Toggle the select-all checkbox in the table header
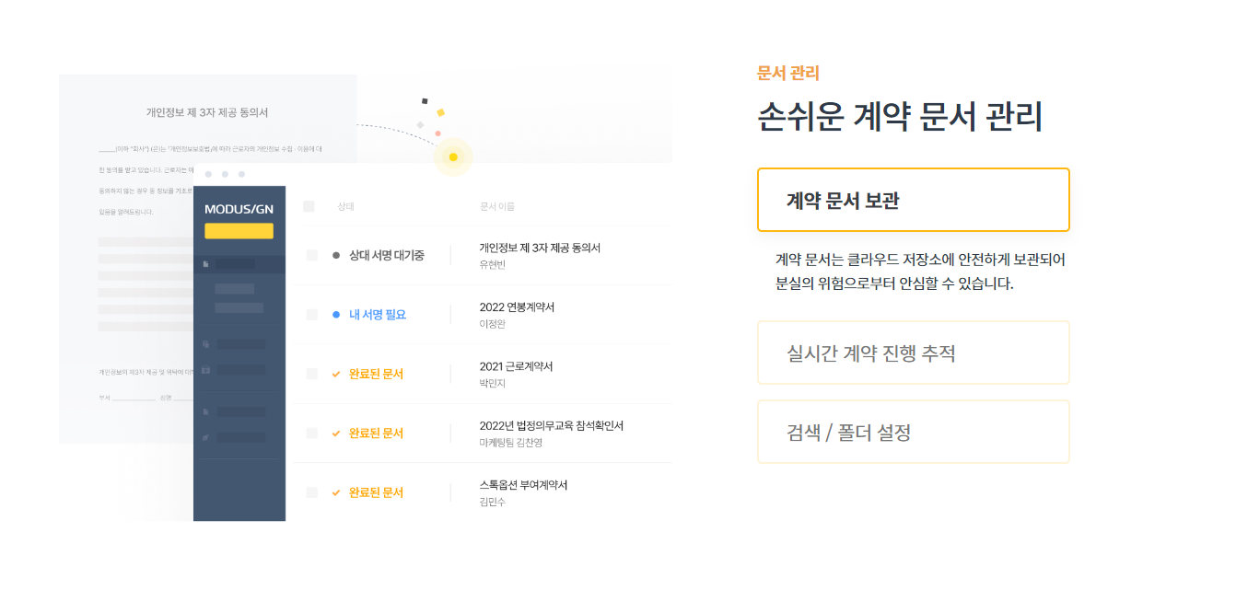 point(309,206)
